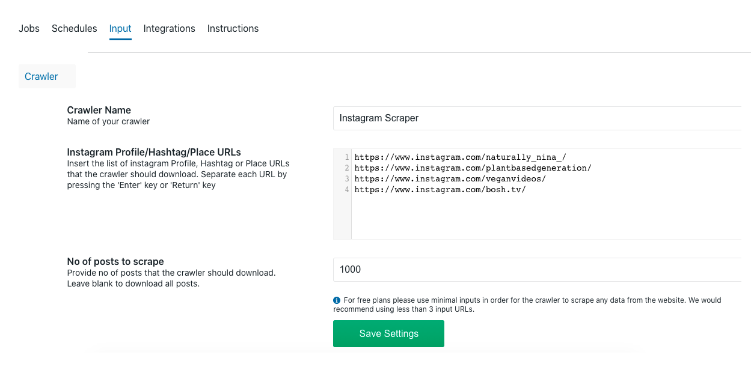Viewport: 751px width, 379px height.
Task: Open the Instructions tab
Action: 233,28
